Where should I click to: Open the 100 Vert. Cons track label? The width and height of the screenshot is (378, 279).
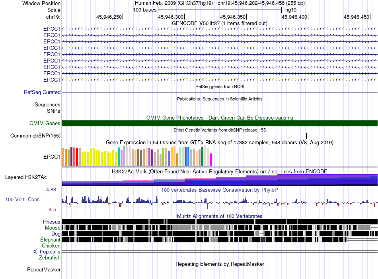22,200
